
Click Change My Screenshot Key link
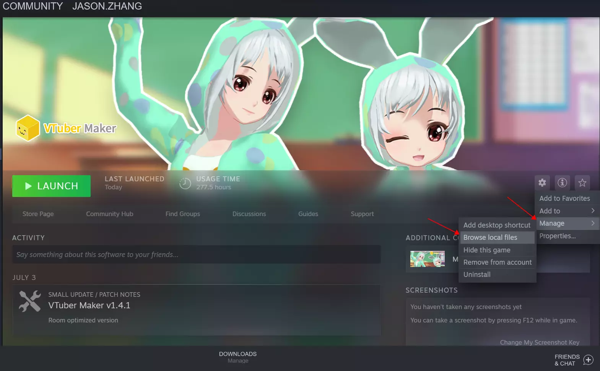(540, 342)
